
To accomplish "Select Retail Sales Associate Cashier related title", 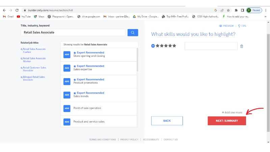I will (x=34, y=50).
